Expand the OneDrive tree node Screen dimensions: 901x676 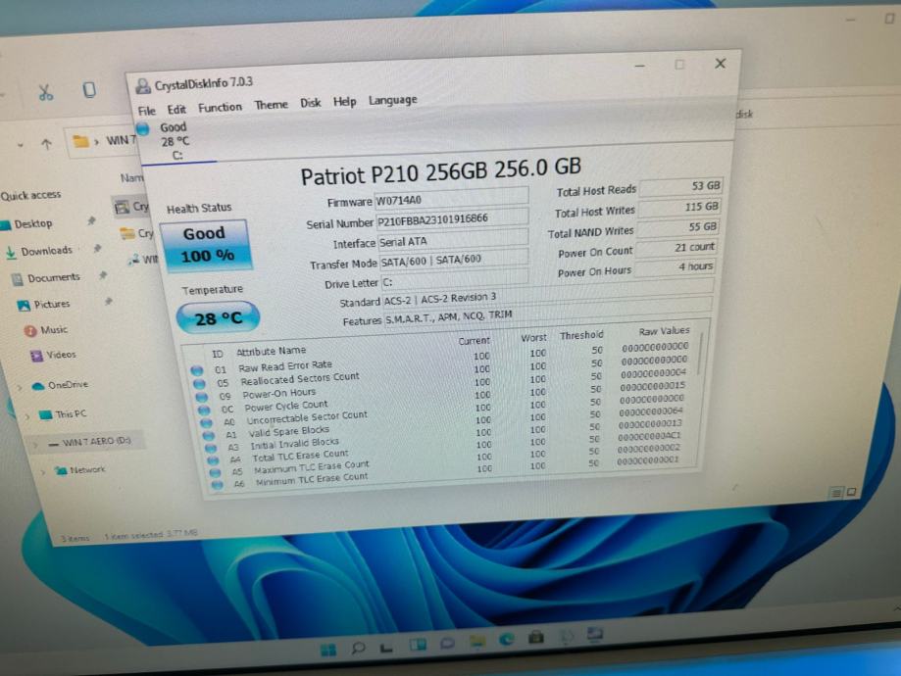click(20, 387)
